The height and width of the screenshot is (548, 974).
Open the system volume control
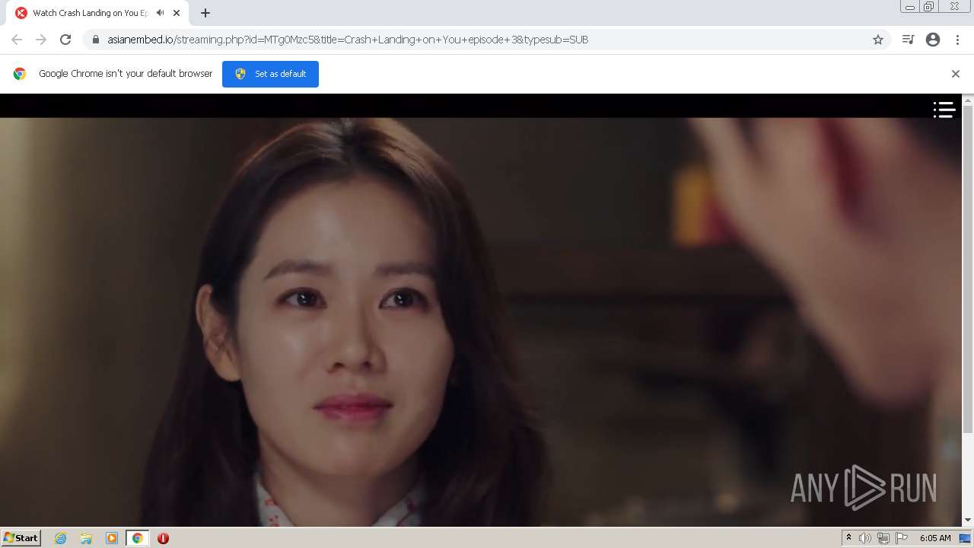[865, 538]
